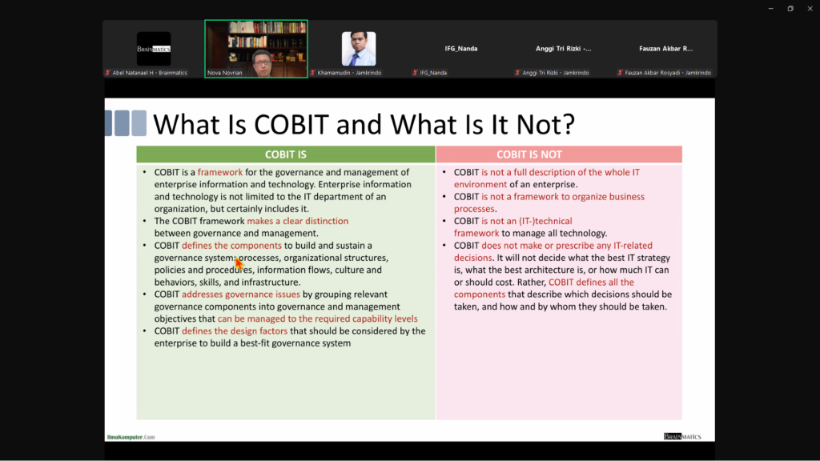Image resolution: width=820 pixels, height=461 pixels.
Task: Click the three blue squares beside slide title
Action: click(x=126, y=123)
